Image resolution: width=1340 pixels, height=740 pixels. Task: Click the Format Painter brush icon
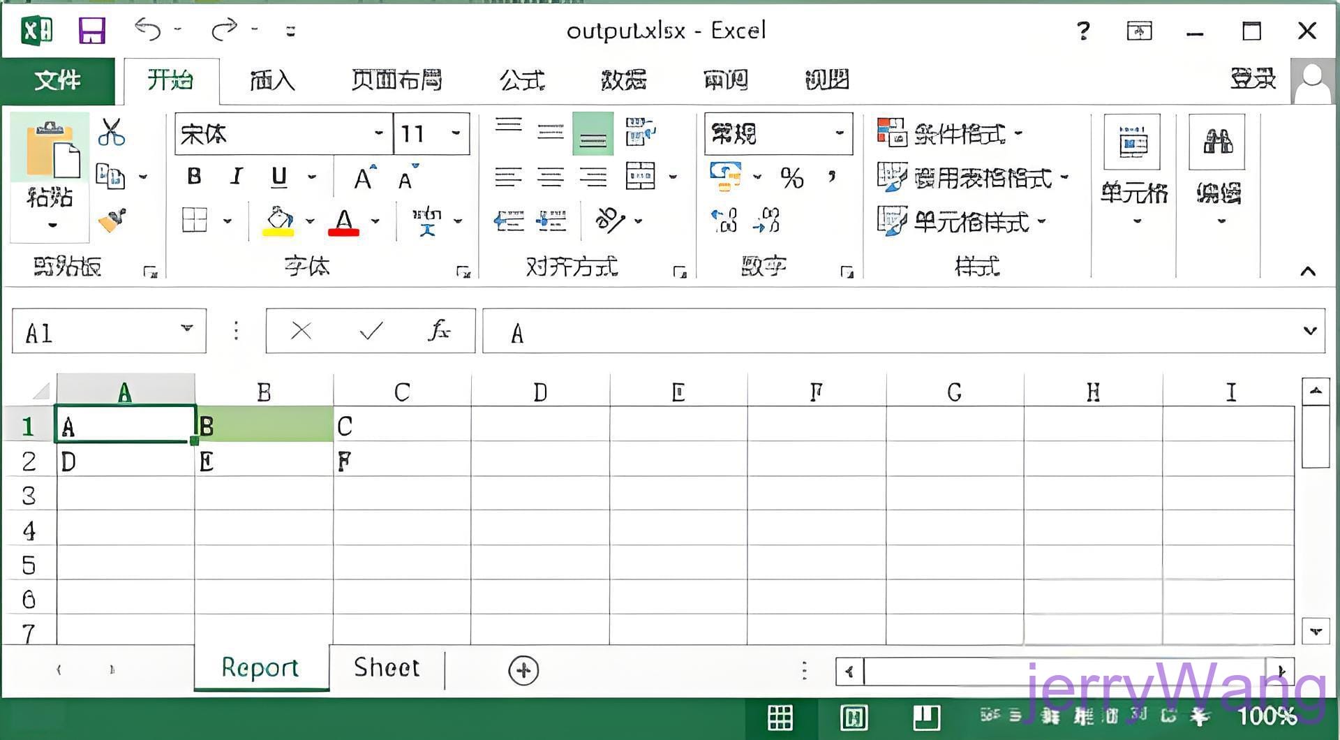112,221
